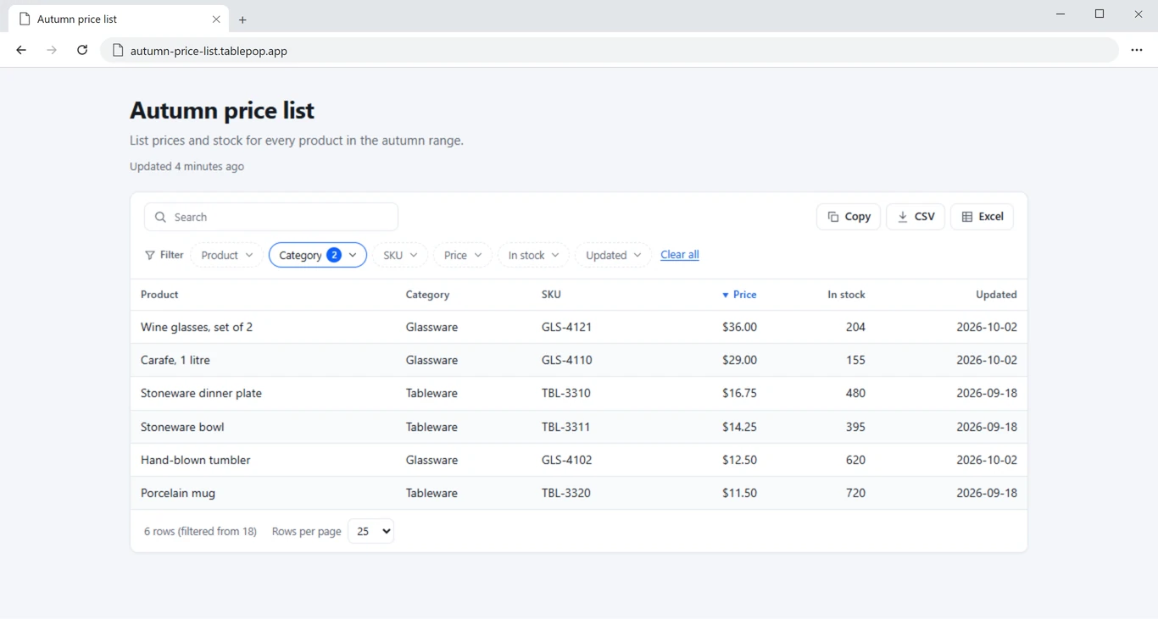Click the address bar URL
Screen dimensions: 1158x619
coord(209,51)
